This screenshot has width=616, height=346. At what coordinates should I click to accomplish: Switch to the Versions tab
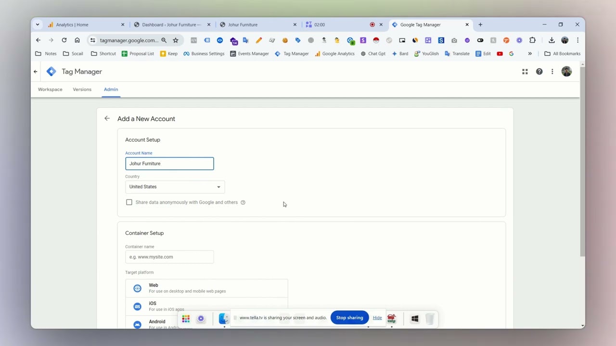point(82,89)
